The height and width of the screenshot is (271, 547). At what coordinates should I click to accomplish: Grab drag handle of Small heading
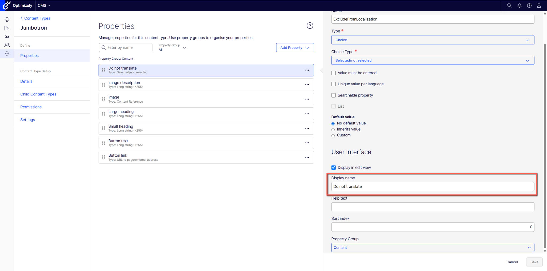pos(104,128)
